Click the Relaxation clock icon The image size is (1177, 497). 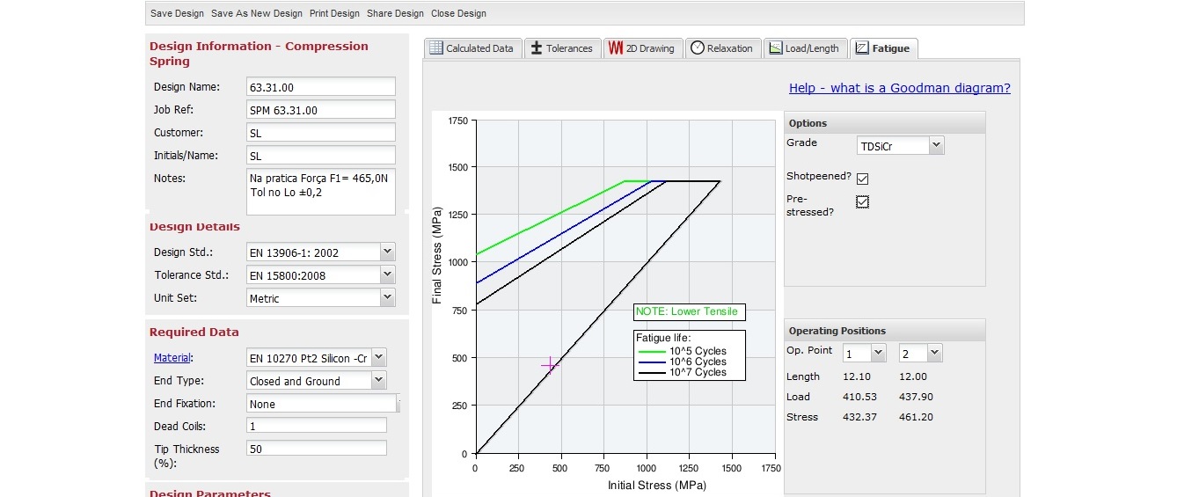click(696, 48)
